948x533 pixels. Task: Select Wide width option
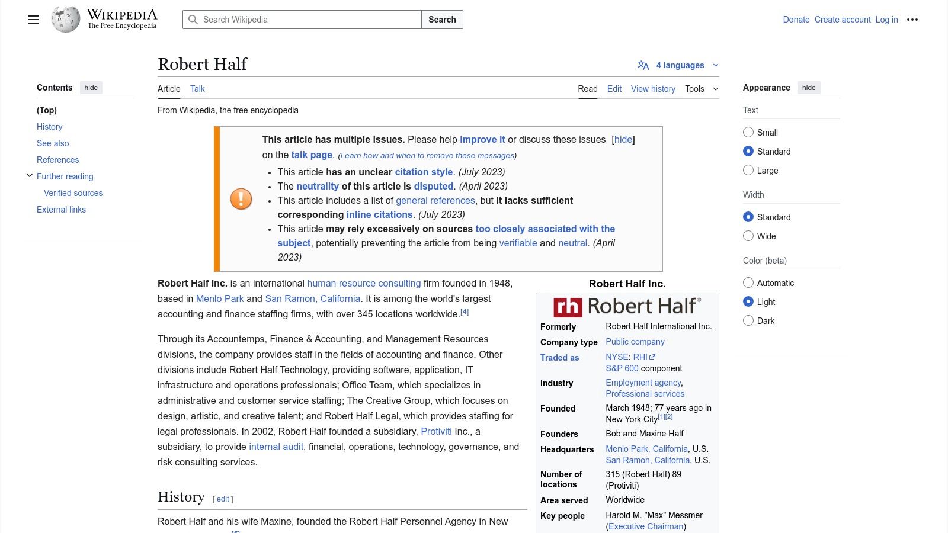pyautogui.click(x=748, y=236)
